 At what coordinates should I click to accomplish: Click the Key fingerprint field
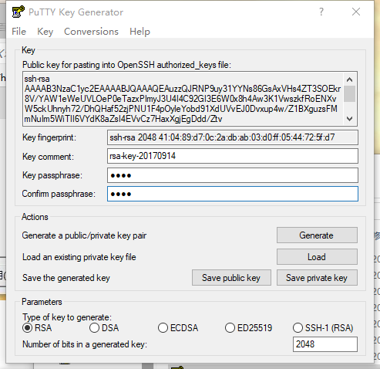point(233,137)
